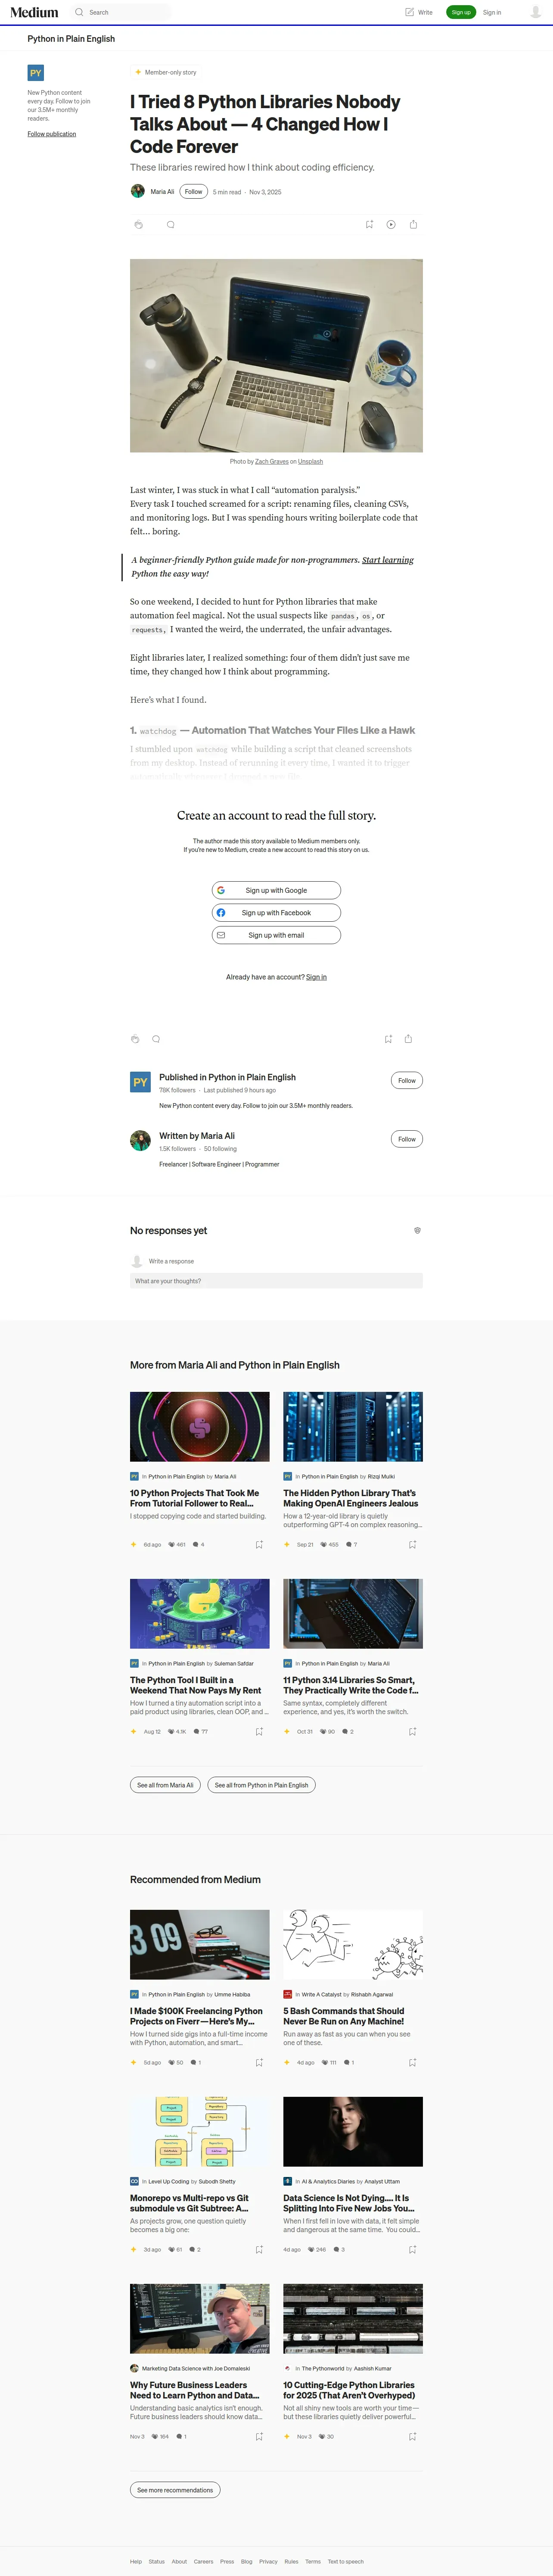This screenshot has height=2576, width=553.
Task: Save '5 Bash Commands' card
Action: tap(412, 2063)
